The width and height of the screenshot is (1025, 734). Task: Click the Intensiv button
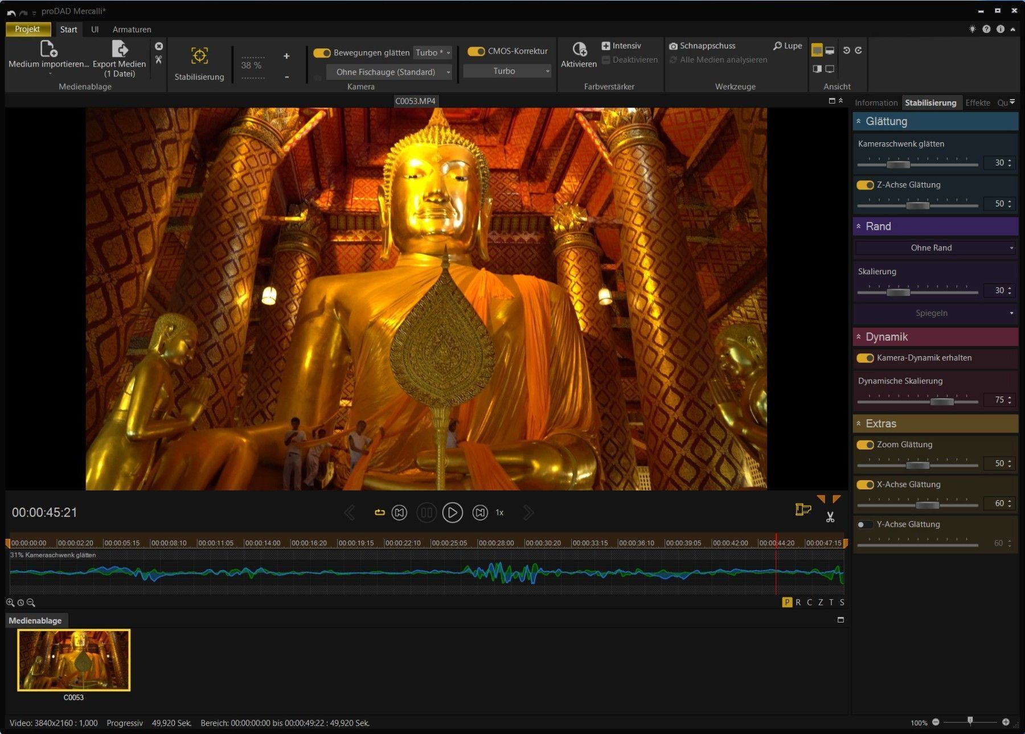[621, 46]
